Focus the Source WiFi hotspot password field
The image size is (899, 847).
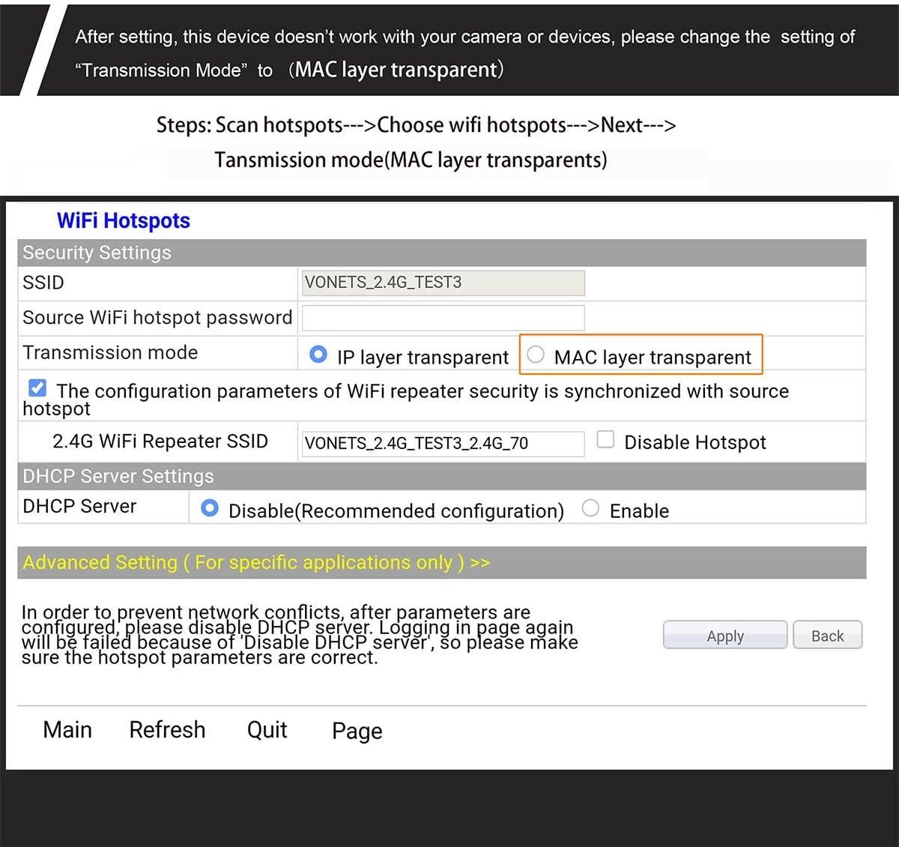click(443, 318)
